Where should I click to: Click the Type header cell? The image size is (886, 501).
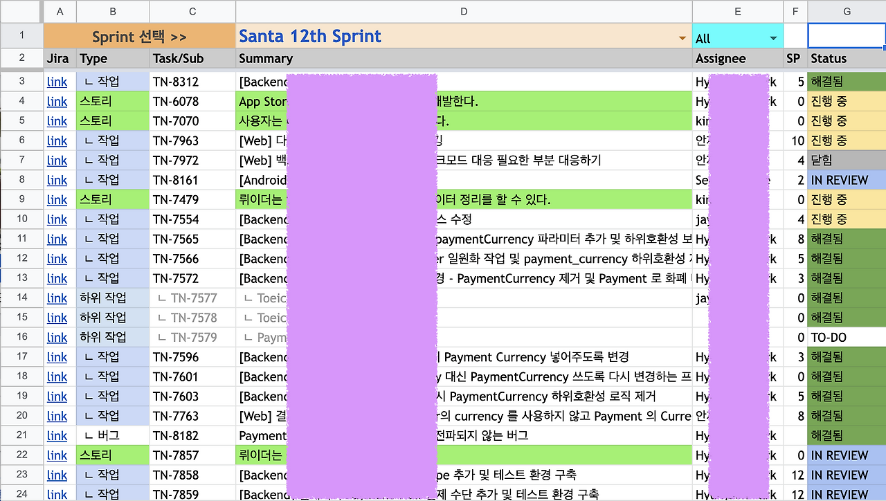(x=113, y=59)
